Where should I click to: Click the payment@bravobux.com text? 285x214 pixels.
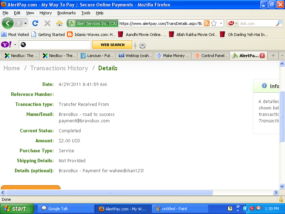click(x=84, y=121)
